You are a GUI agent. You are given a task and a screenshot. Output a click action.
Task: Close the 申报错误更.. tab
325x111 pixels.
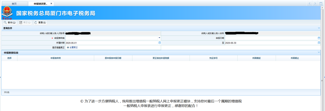(x=51, y=4)
